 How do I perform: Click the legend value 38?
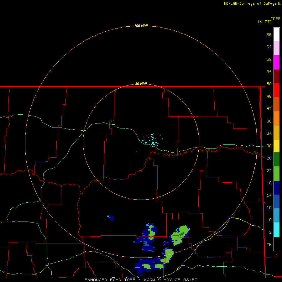pyautogui.click(x=269, y=121)
